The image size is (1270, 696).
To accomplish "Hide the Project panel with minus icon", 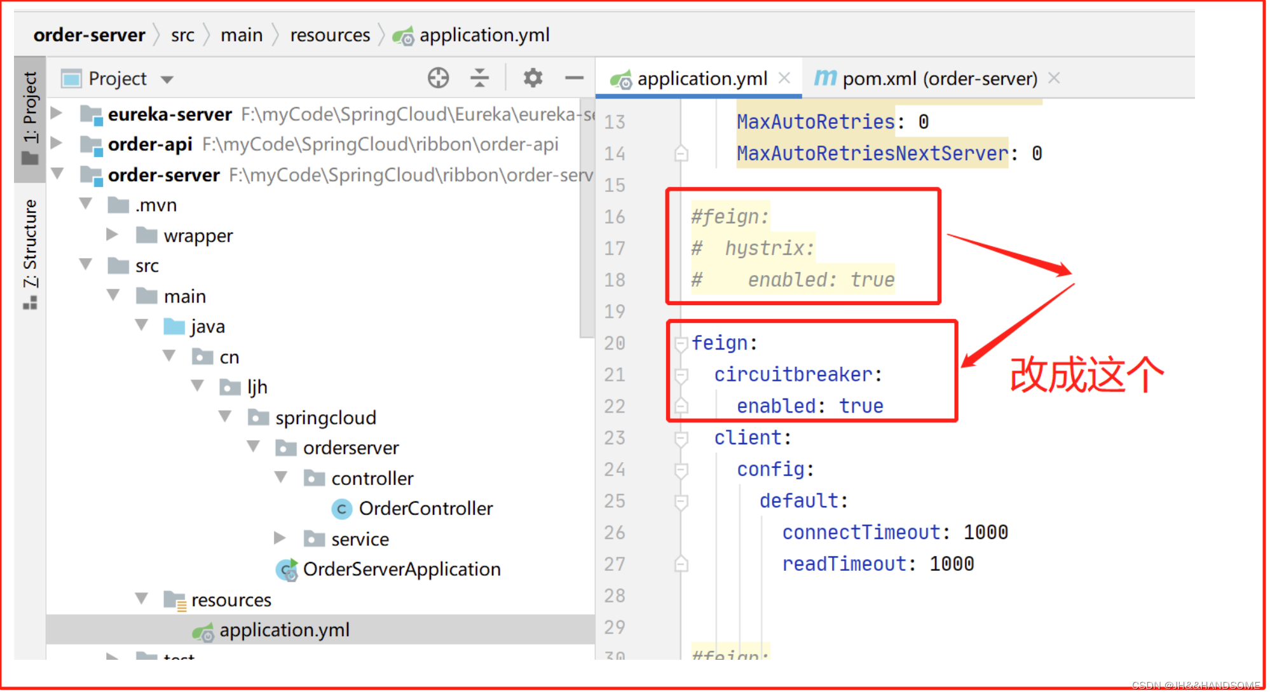I will [x=574, y=78].
